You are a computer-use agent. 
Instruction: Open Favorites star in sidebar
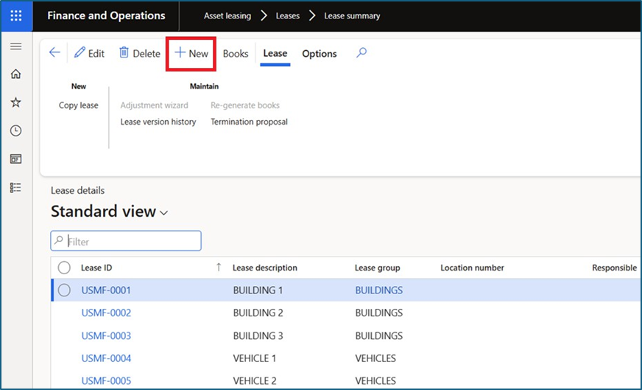point(15,102)
